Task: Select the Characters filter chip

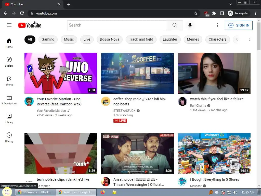Action: (218, 40)
